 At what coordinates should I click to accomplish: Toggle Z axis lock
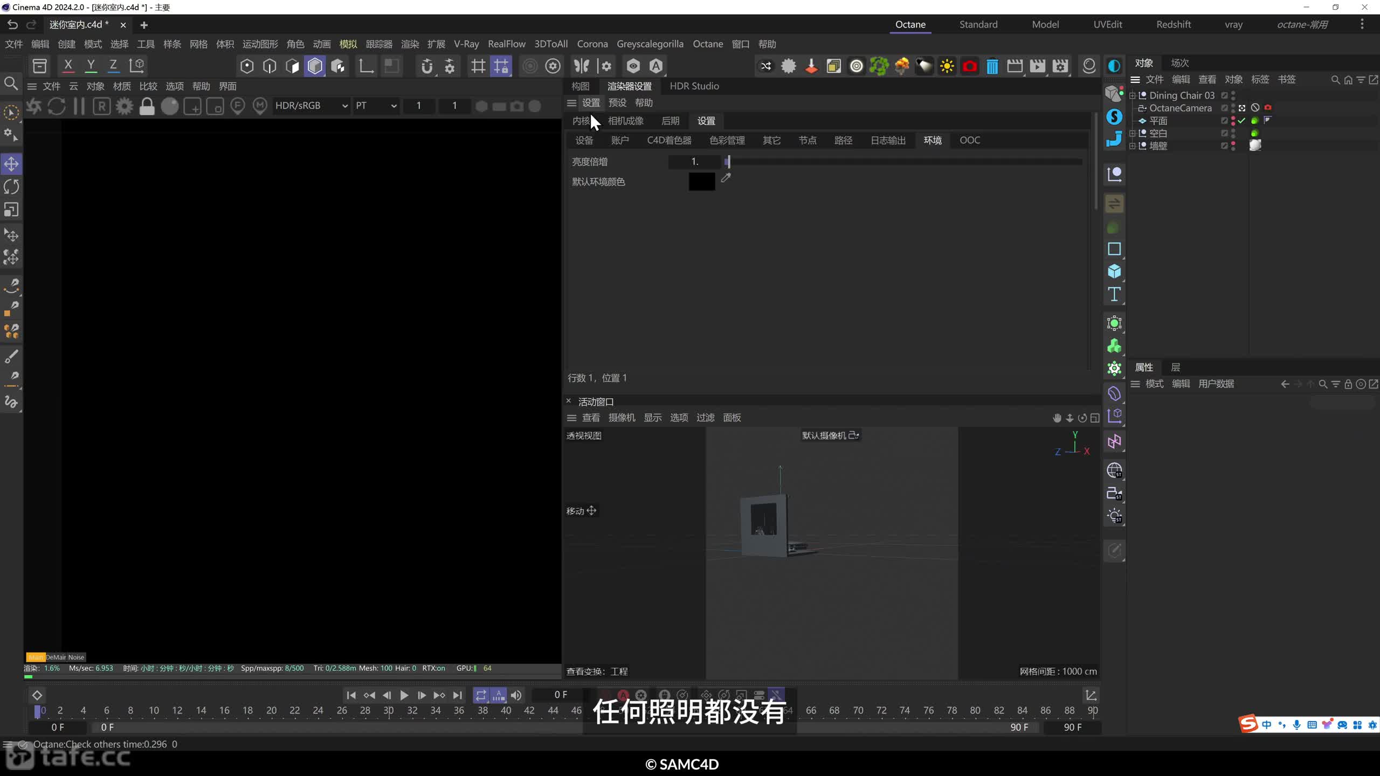pyautogui.click(x=113, y=66)
